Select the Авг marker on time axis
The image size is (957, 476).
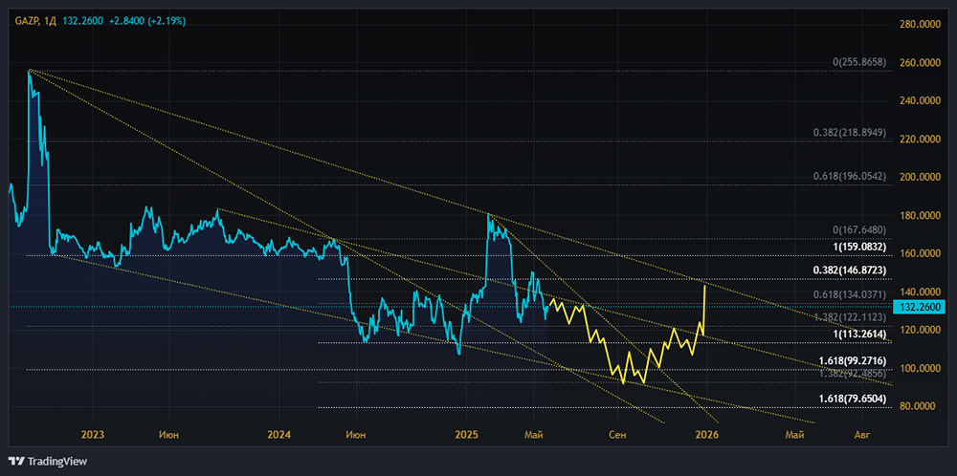[861, 435]
